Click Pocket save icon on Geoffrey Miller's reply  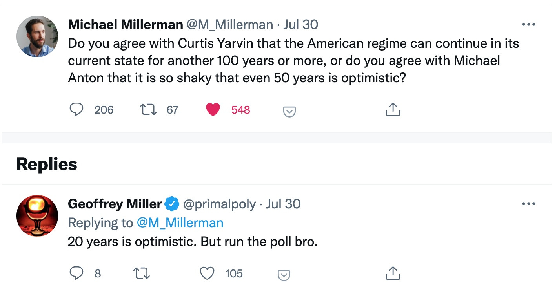pos(284,275)
